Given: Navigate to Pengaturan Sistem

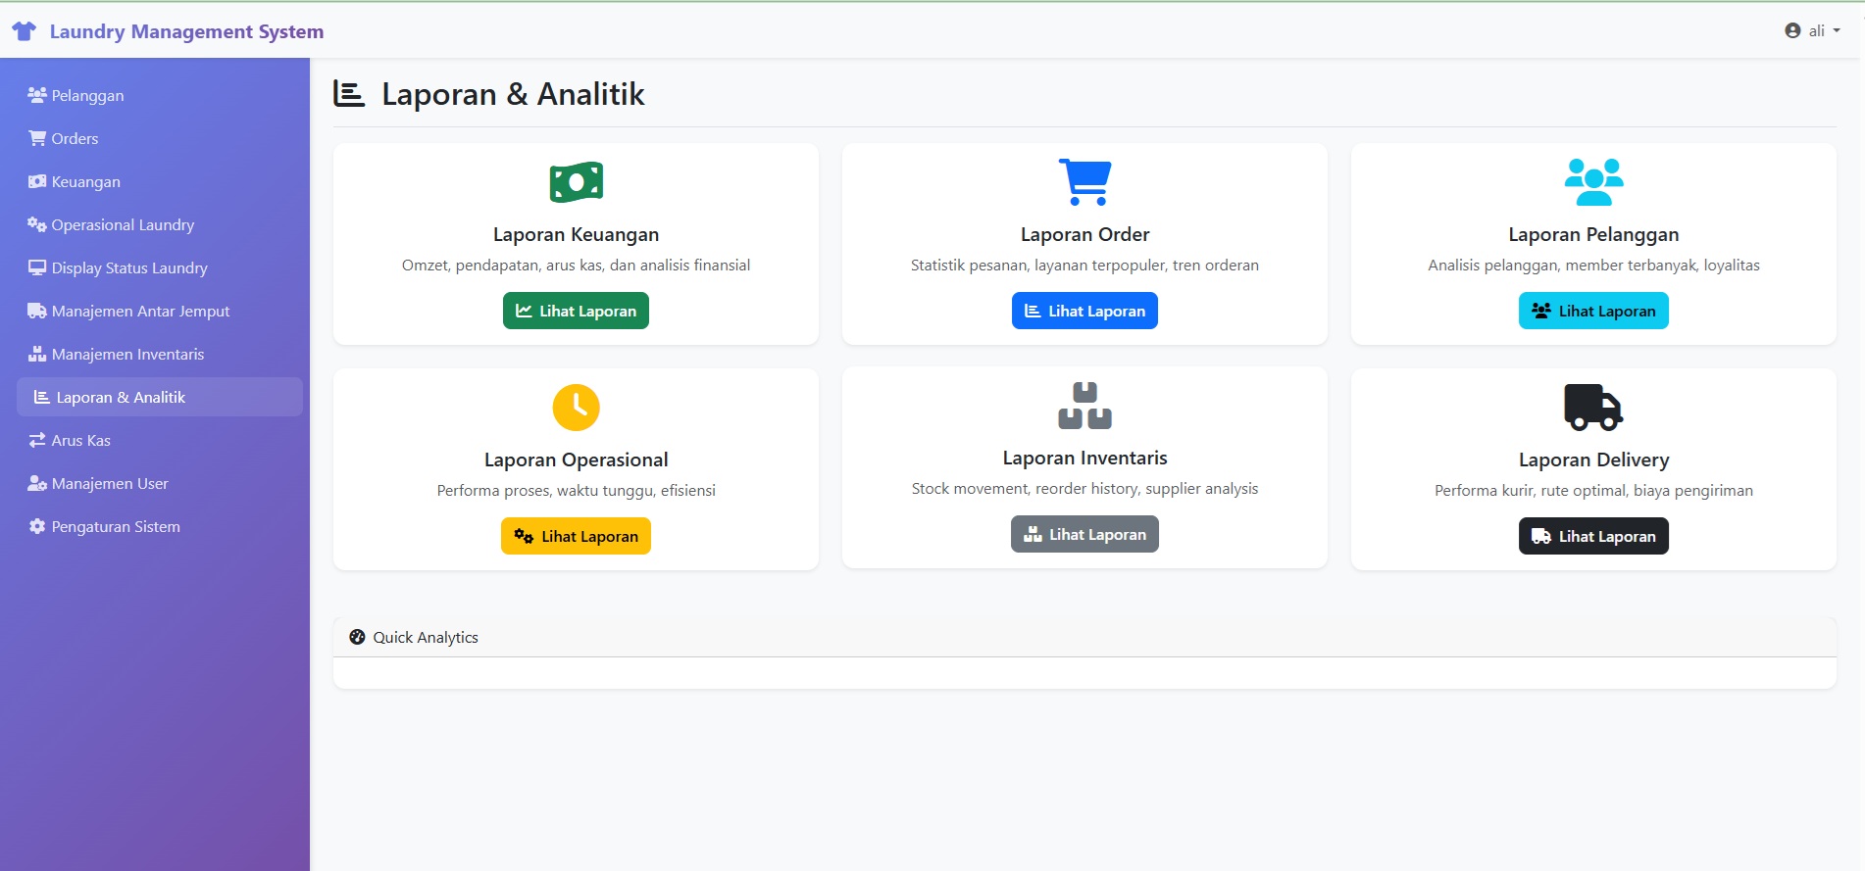Looking at the screenshot, I should point(116,527).
